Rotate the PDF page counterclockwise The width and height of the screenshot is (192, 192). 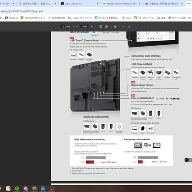pos(107,27)
